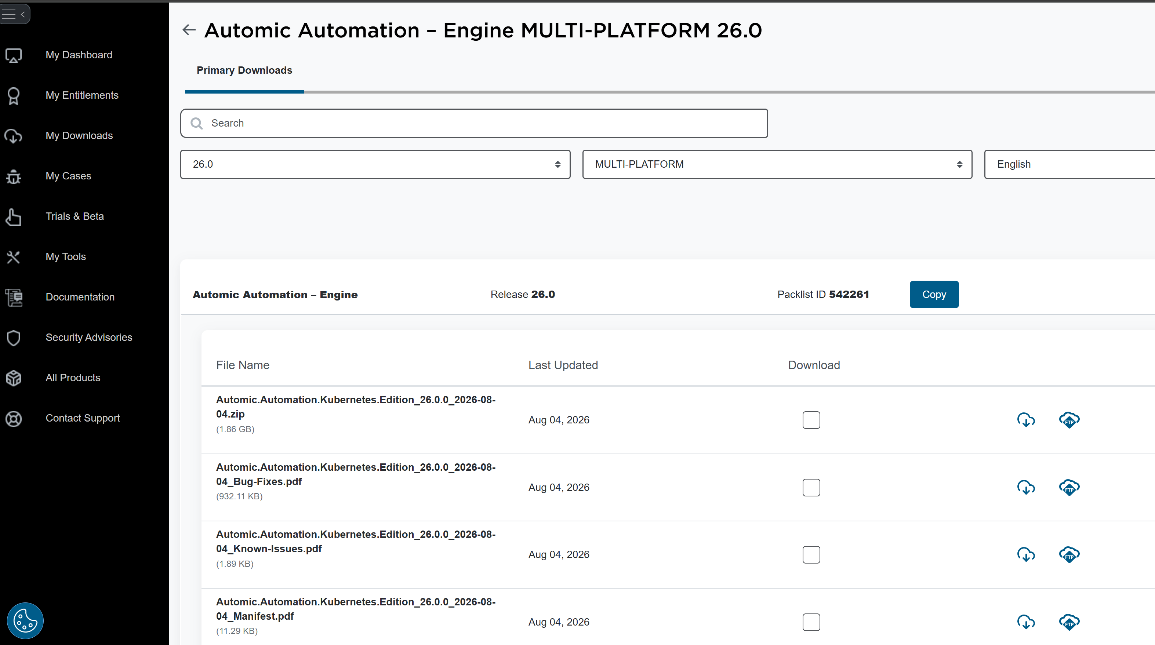
Task: Click the Contact Support lifebuoy icon
Action: pyautogui.click(x=14, y=419)
